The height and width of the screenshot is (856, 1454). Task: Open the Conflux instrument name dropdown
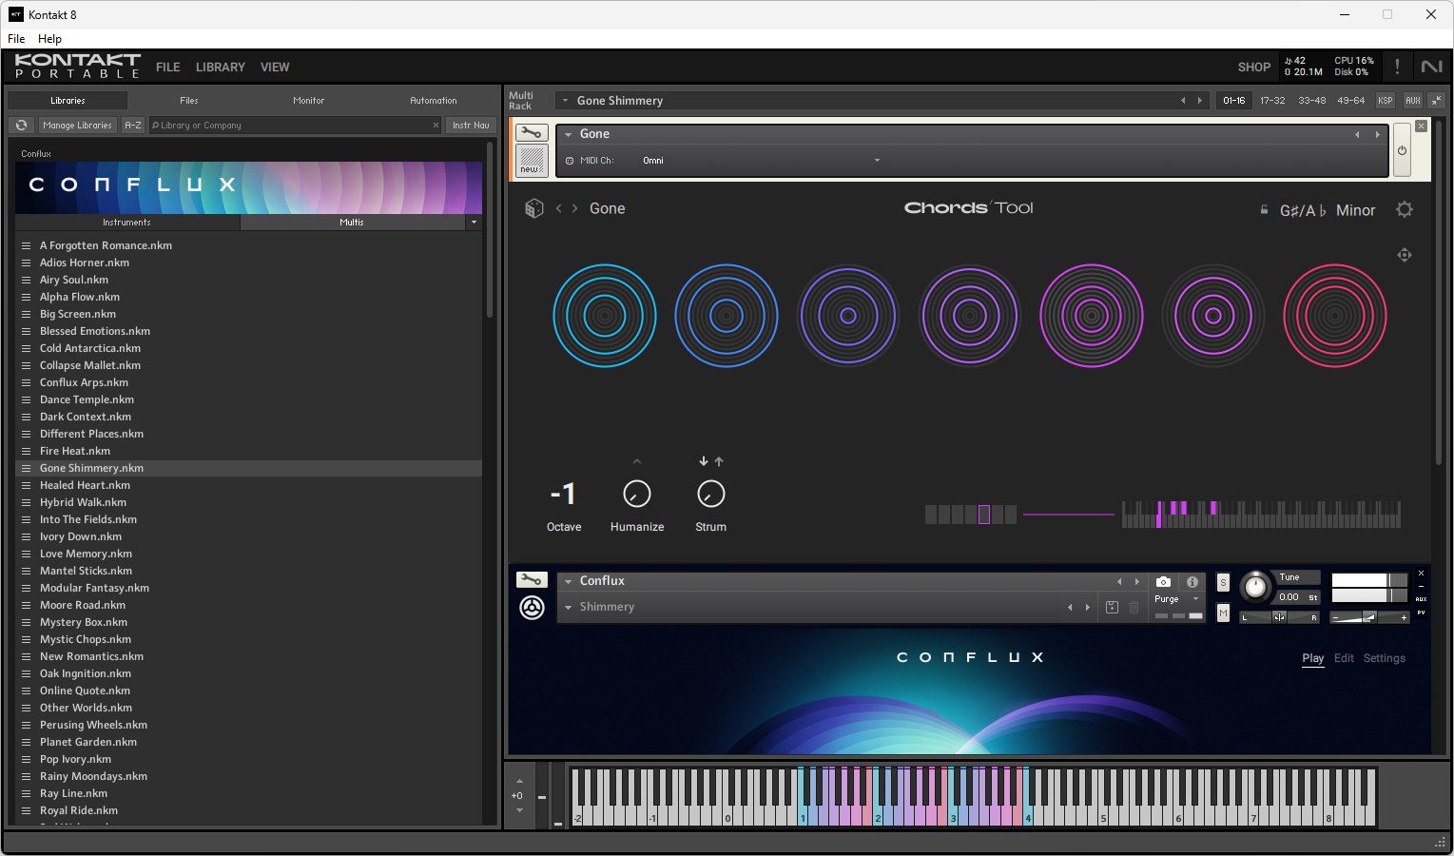pos(568,581)
